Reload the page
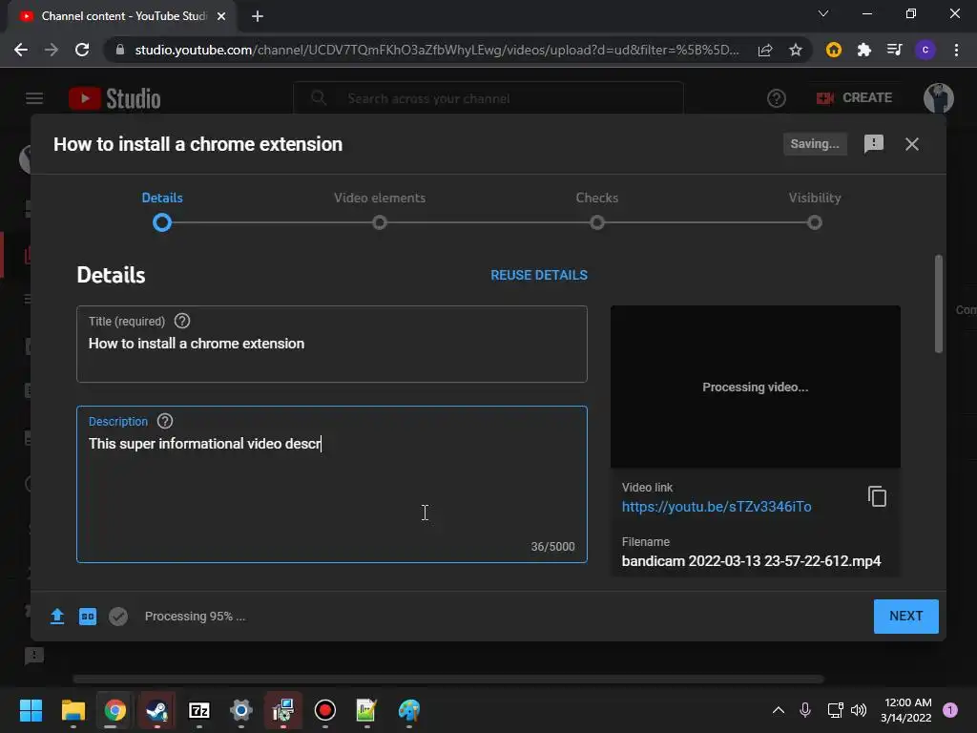The image size is (977, 733). click(82, 50)
